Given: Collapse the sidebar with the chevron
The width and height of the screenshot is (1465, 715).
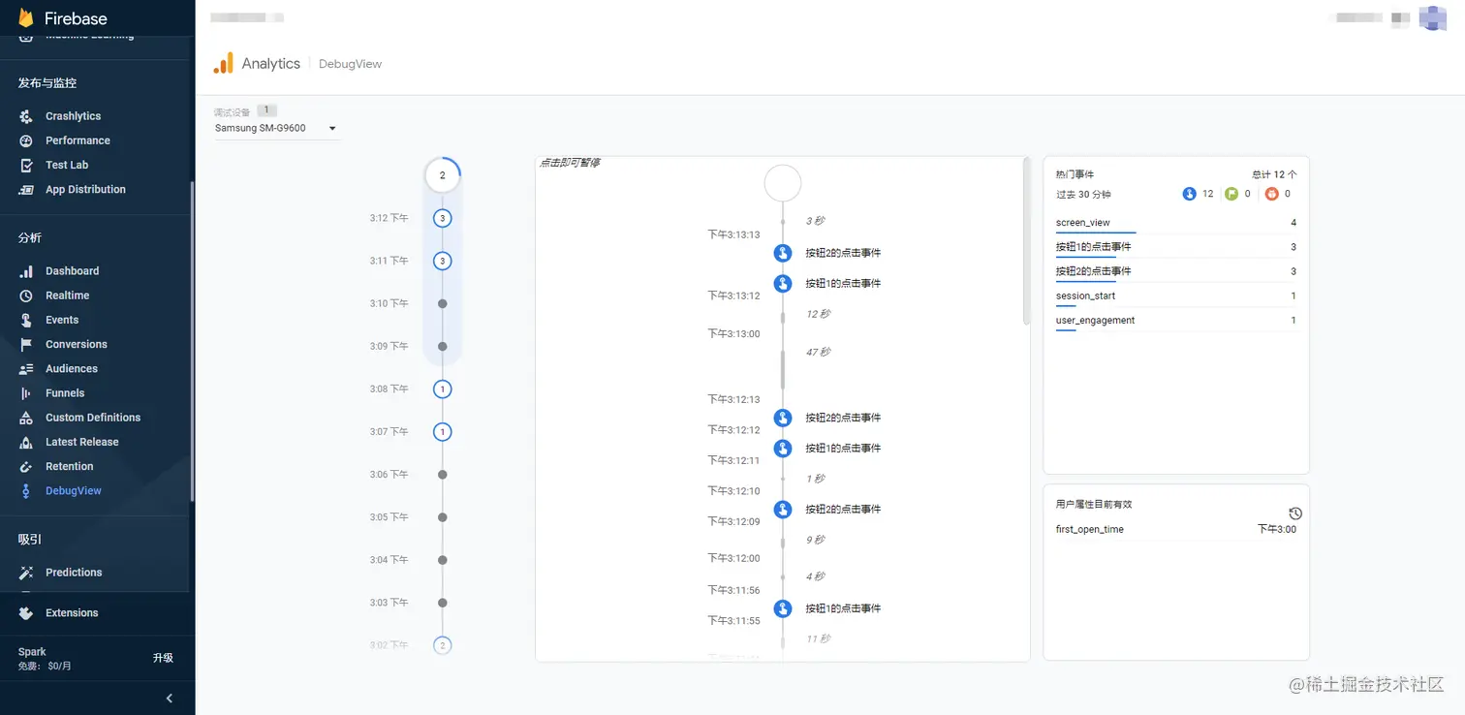Looking at the screenshot, I should (x=170, y=699).
